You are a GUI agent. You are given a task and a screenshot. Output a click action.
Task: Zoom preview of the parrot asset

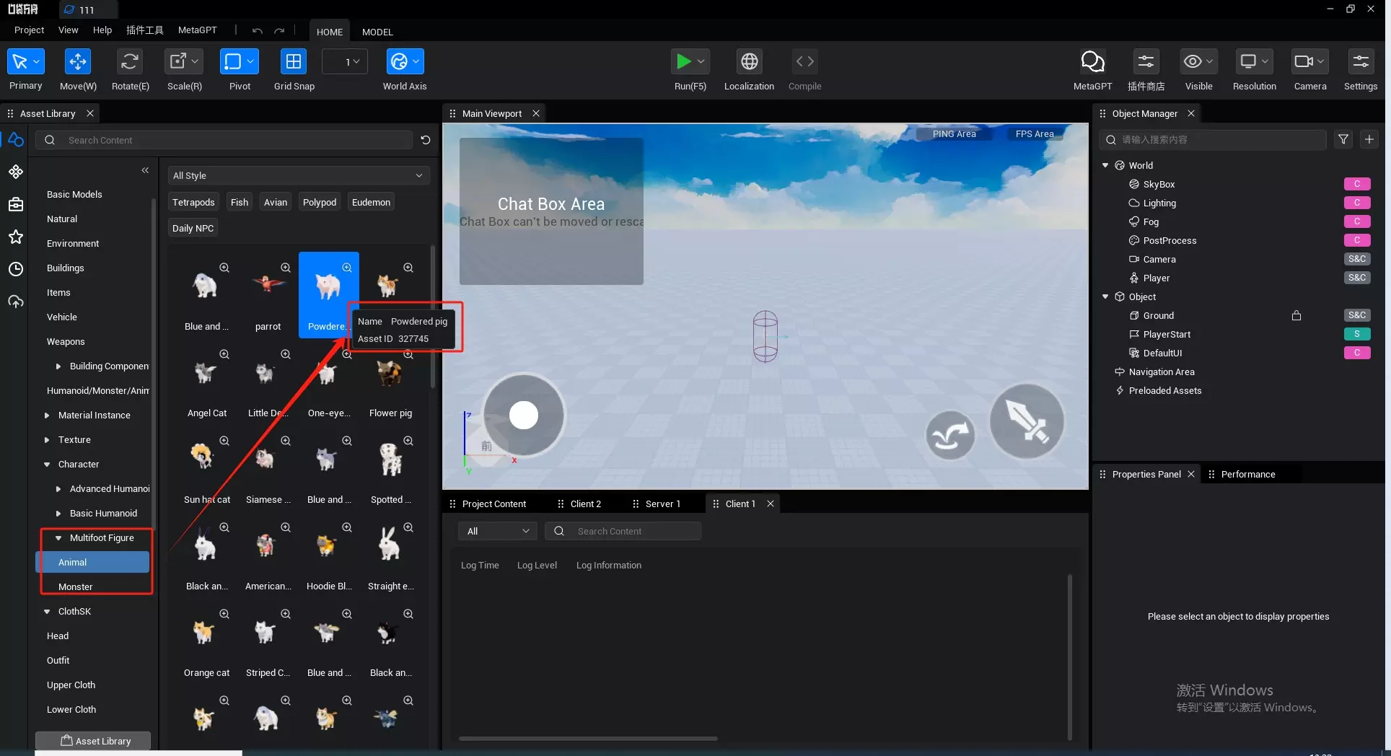286,268
